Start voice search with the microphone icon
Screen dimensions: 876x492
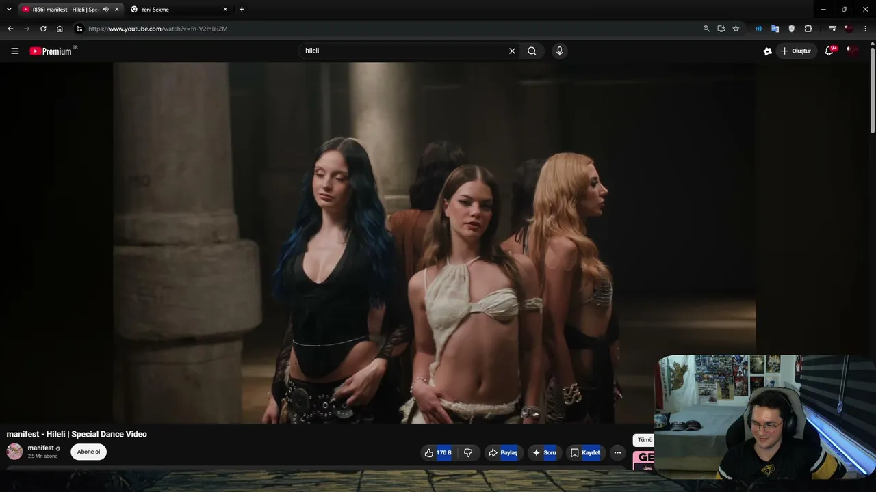coord(560,51)
